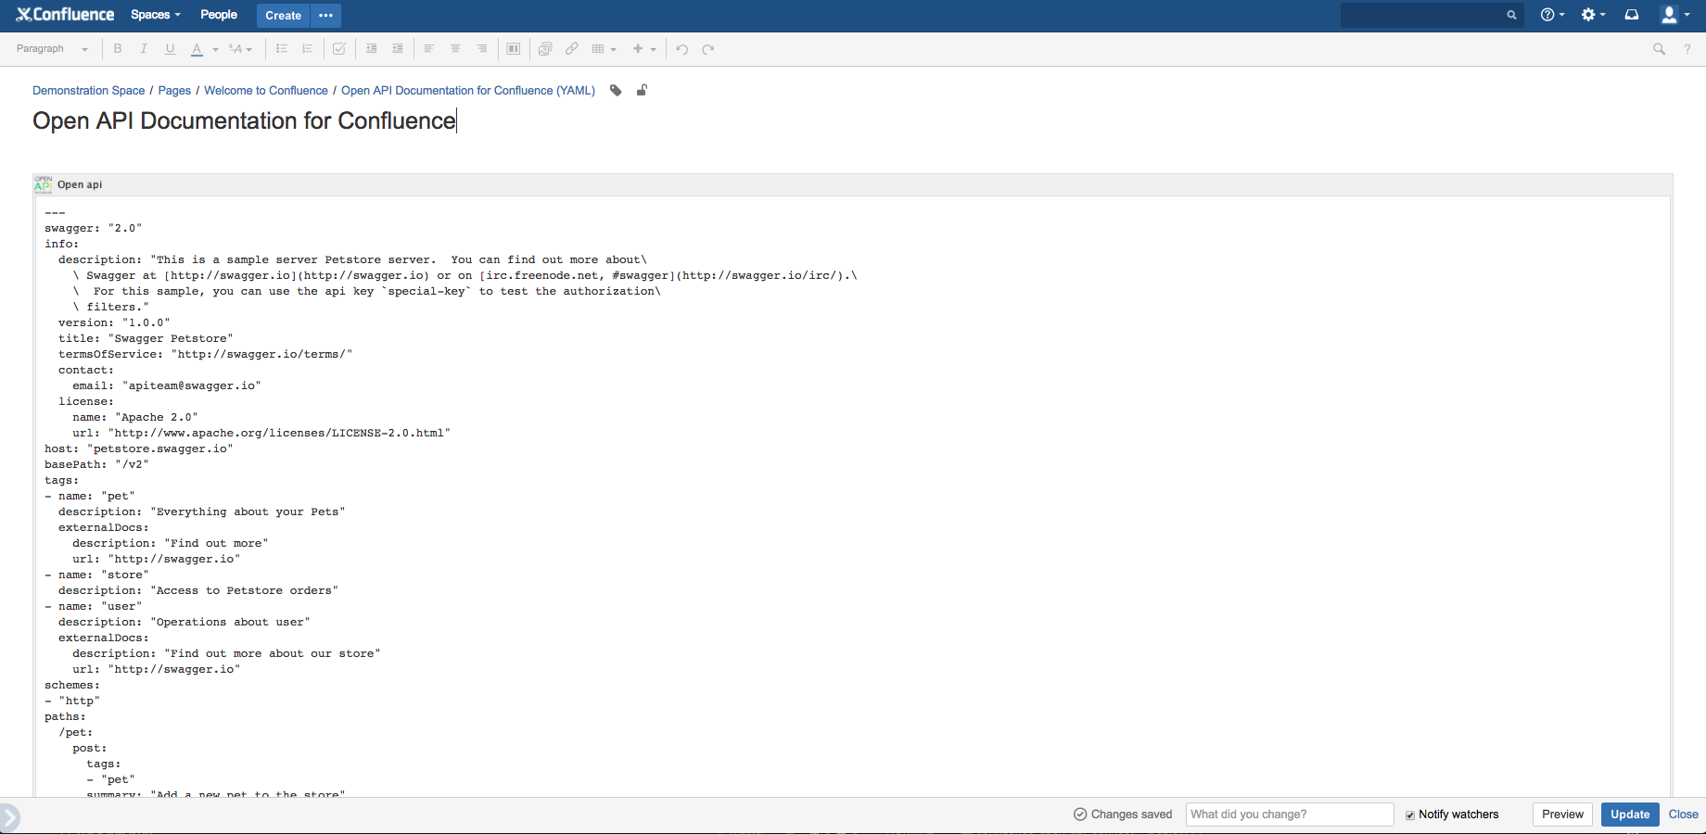Image resolution: width=1706 pixels, height=834 pixels.
Task: Click the 'swagger: "2.0"' line
Action: (93, 228)
